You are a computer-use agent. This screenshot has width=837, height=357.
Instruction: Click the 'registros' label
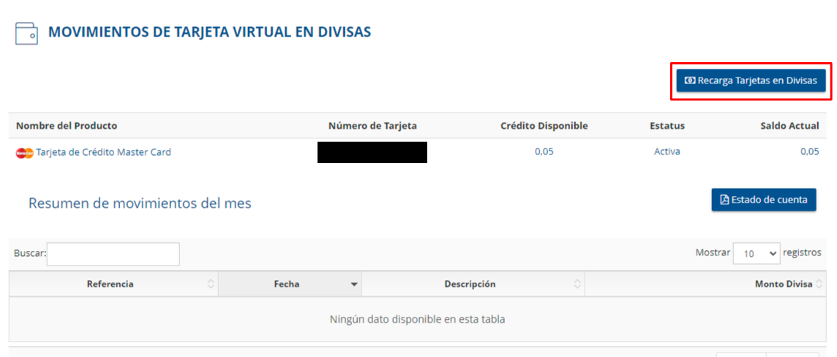pyautogui.click(x=802, y=252)
